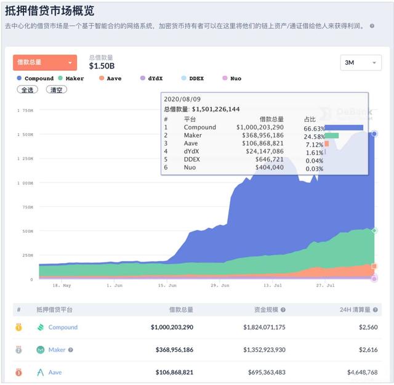Image resolution: width=394 pixels, height=385 pixels.
Task: Click Maker diamond data marker on chart
Action: 374,230
